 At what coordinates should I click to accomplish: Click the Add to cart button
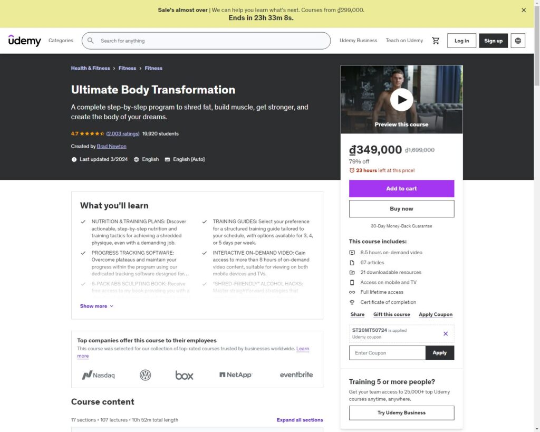tap(401, 188)
